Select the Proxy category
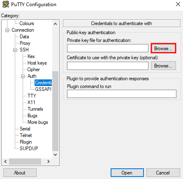Screen dimensions: 183x179 click(x=25, y=43)
